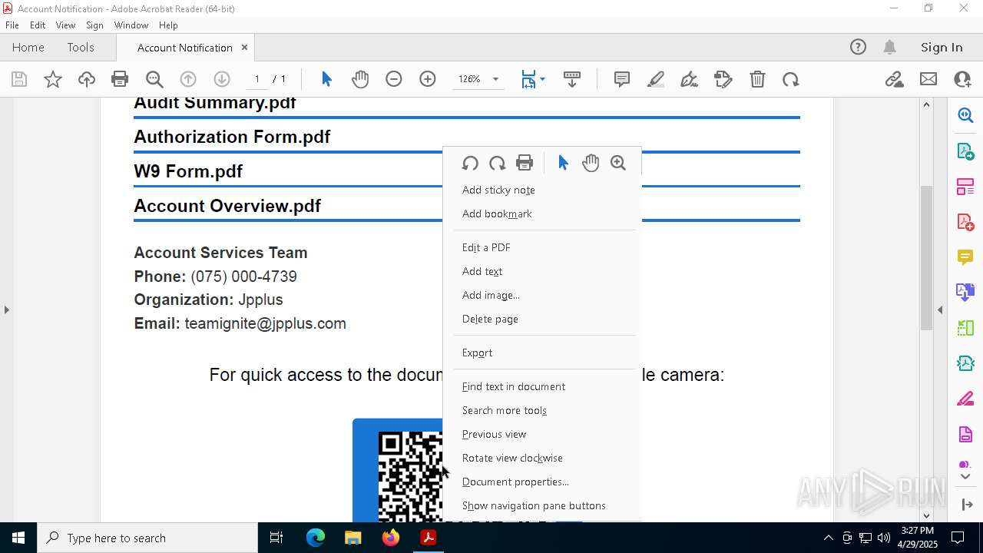Add document to starred favorites
The width and height of the screenshot is (983, 553).
tap(53, 79)
